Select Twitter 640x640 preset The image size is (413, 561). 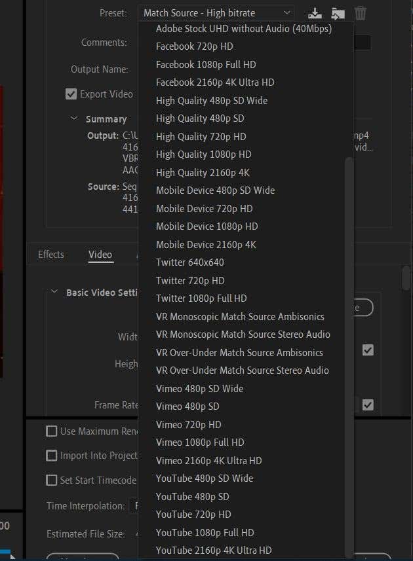189,262
